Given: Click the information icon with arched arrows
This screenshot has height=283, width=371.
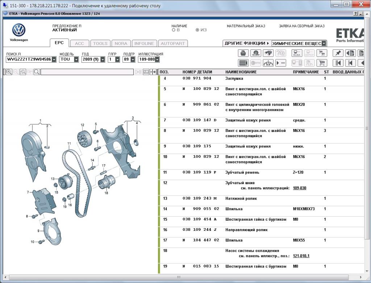Looking at the screenshot, I should click(x=268, y=63).
